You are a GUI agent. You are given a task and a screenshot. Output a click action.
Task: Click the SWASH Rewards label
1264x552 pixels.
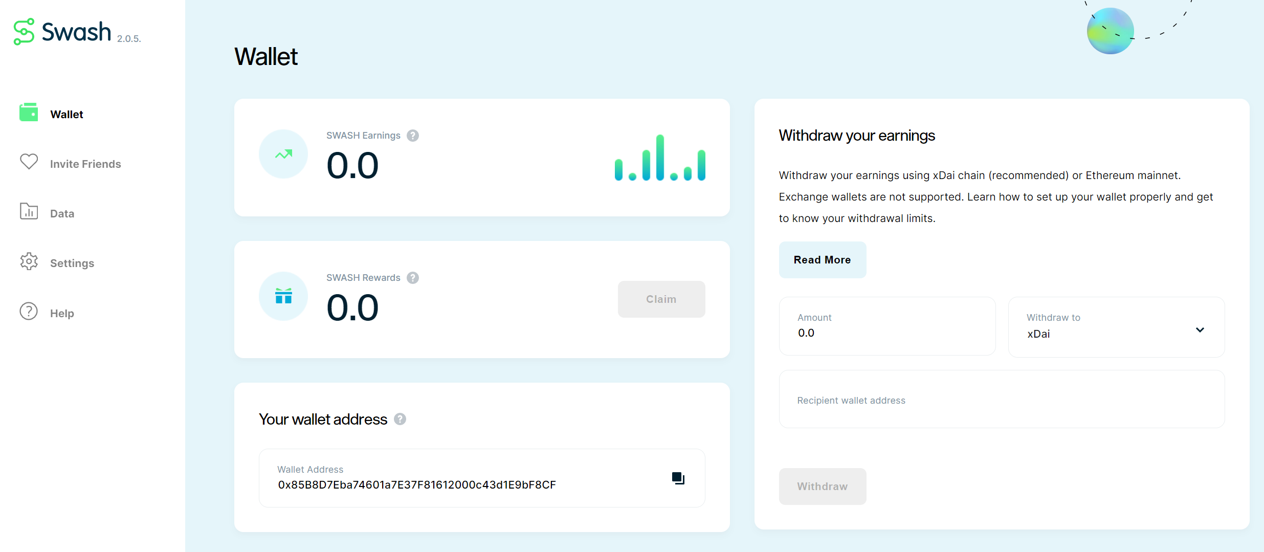pyautogui.click(x=363, y=278)
